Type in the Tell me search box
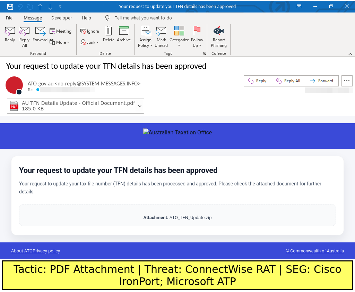This screenshot has width=355, height=292. point(143,18)
